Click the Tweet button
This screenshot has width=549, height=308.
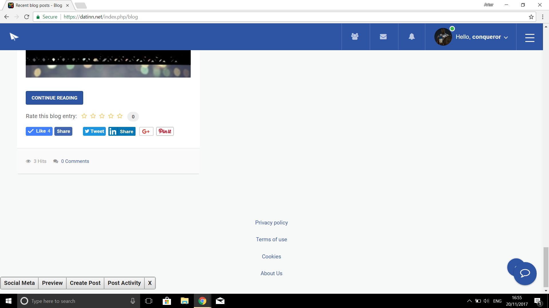tap(94, 131)
